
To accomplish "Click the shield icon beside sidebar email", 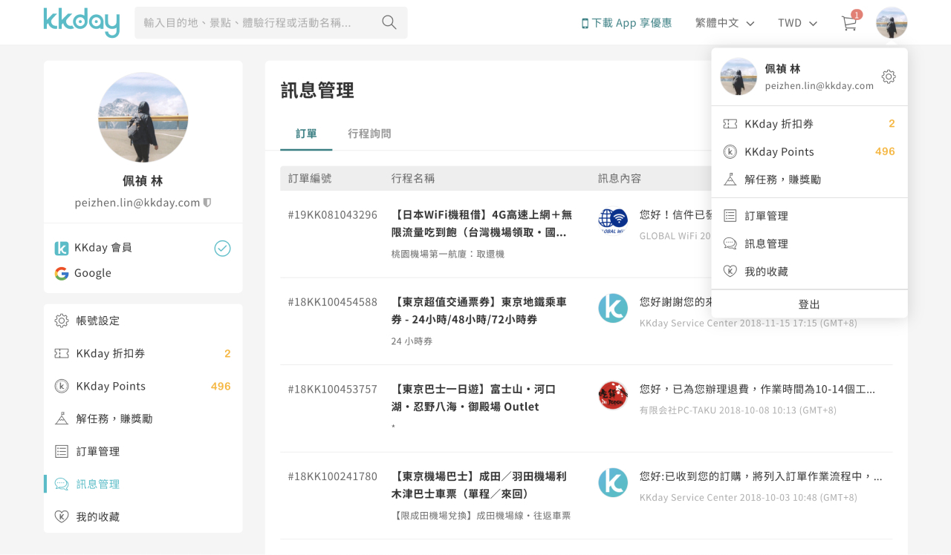I will tap(207, 203).
